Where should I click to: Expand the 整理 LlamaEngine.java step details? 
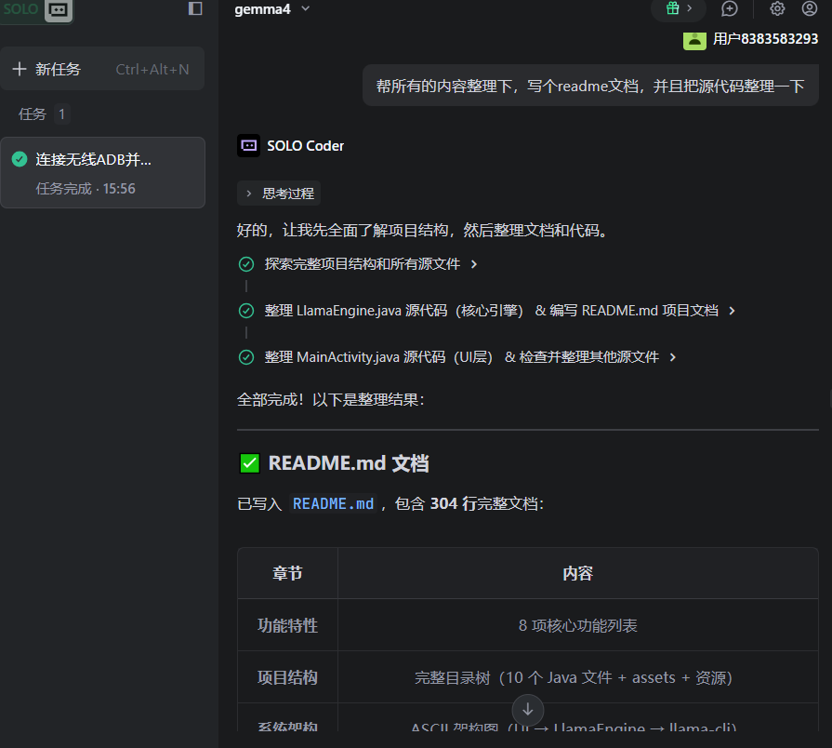[x=732, y=311]
